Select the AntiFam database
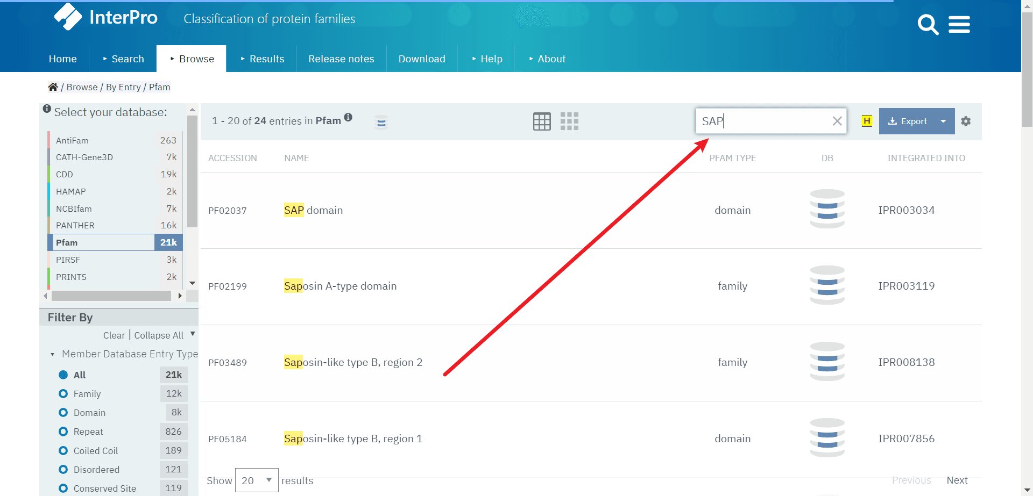 tap(115, 140)
